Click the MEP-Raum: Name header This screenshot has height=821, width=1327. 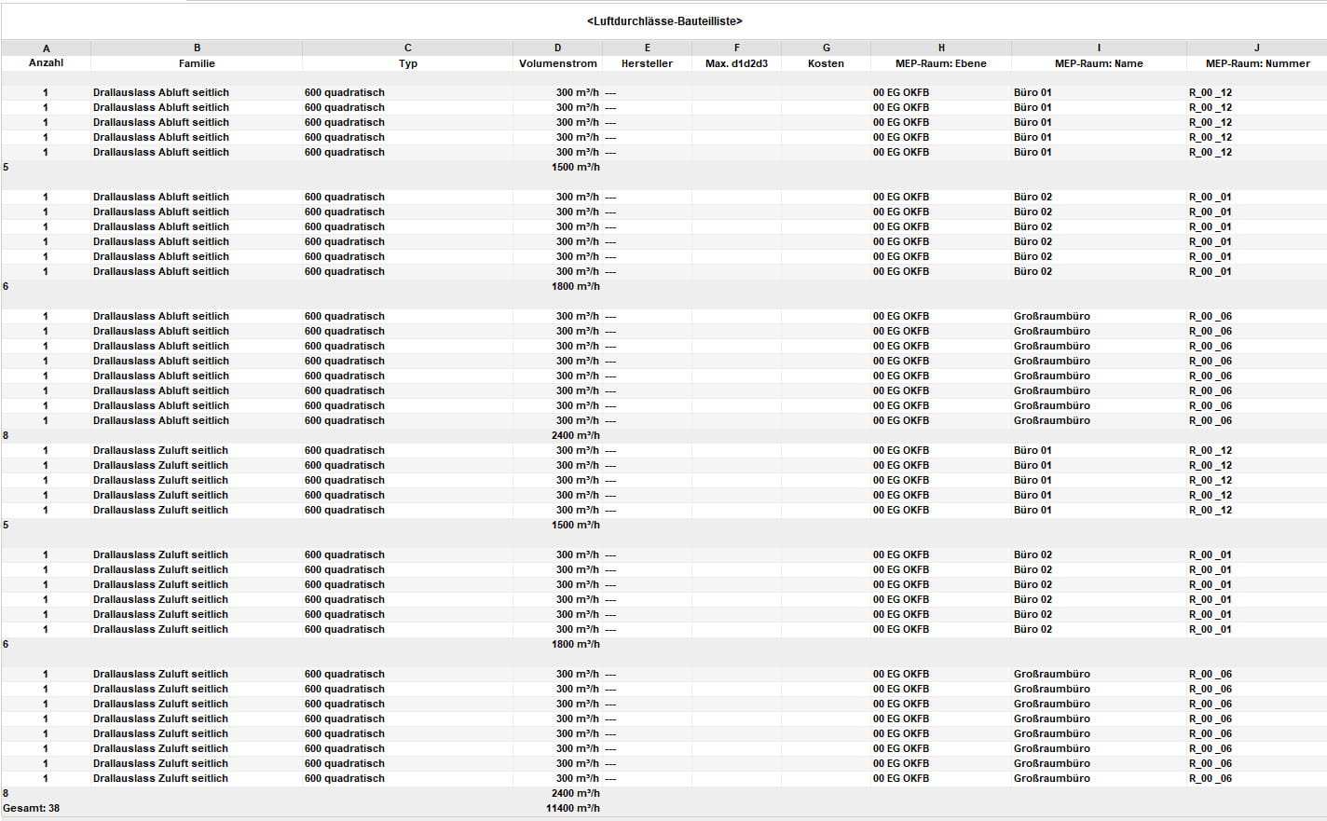[x=1099, y=63]
